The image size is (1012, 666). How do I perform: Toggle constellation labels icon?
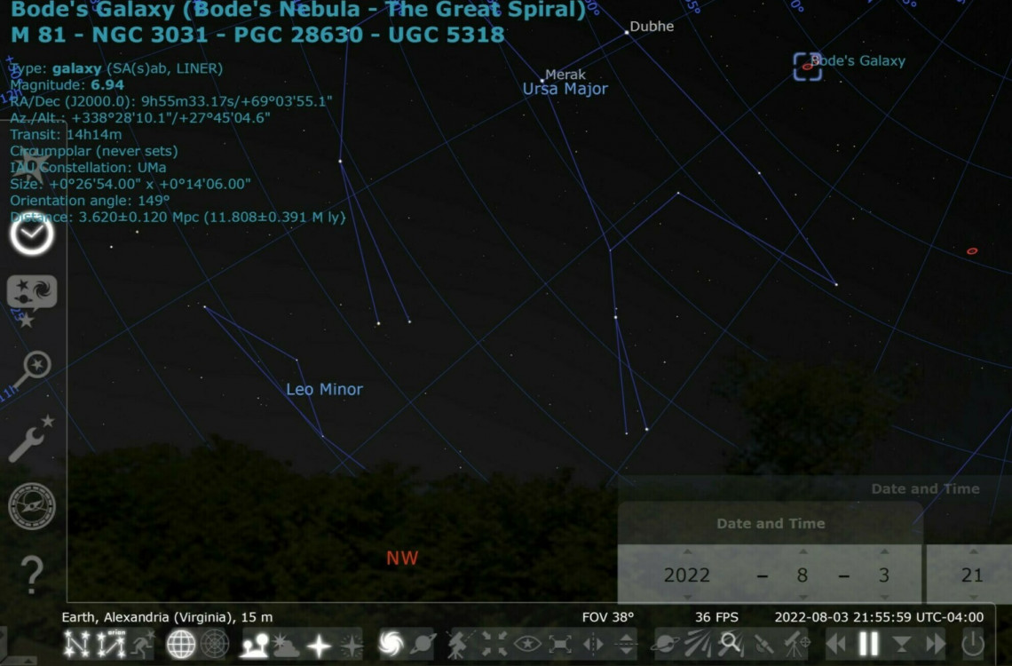(x=112, y=644)
